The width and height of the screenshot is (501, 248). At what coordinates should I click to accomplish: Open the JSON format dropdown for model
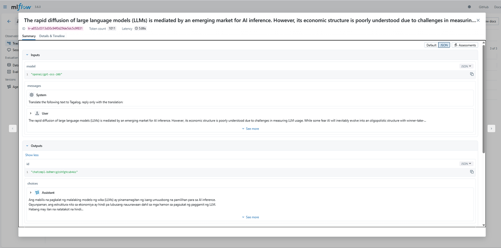coord(466,66)
